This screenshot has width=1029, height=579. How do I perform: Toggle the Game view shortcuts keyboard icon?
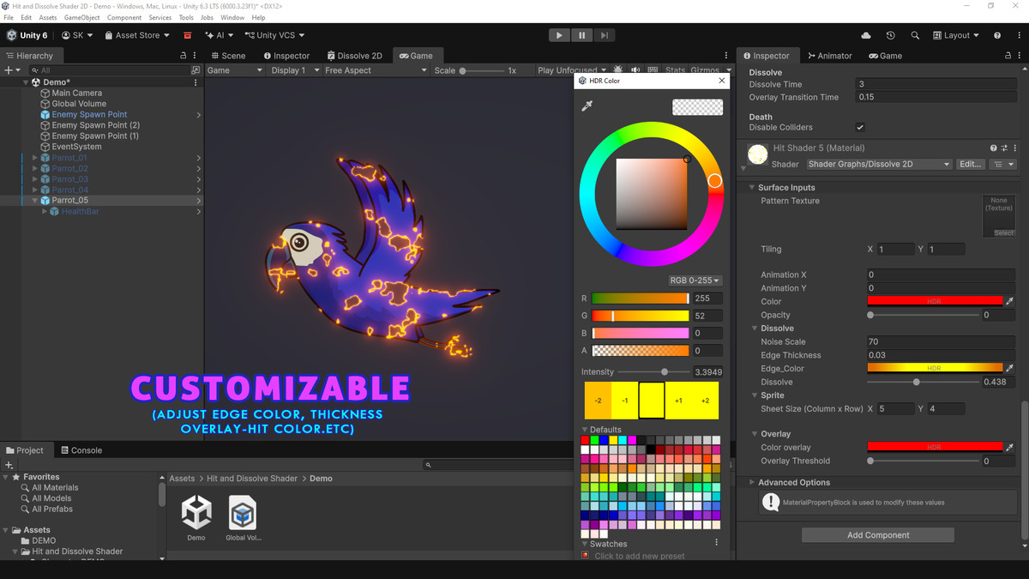coord(653,70)
